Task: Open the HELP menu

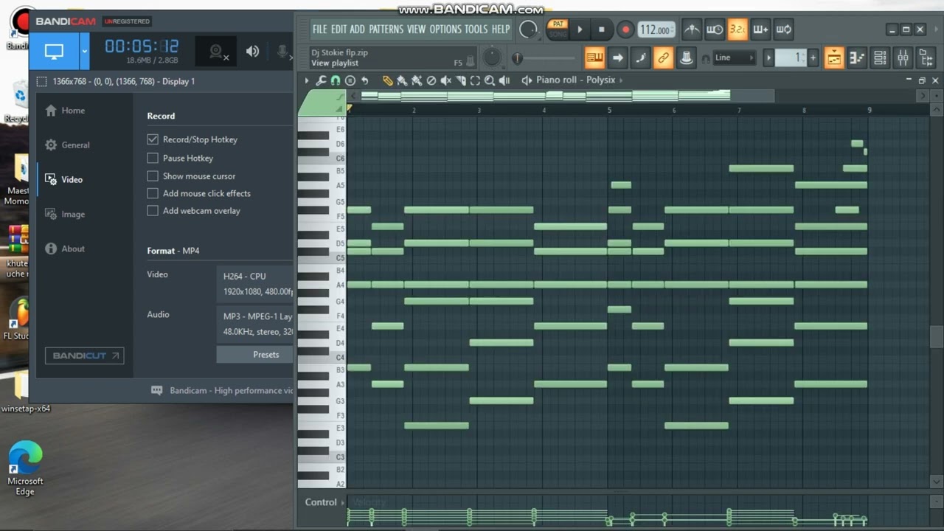Action: coord(501,29)
